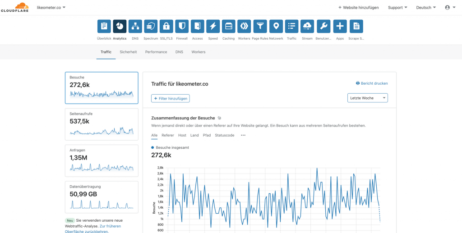Image resolution: width=462 pixels, height=233 pixels.
Task: Open the Benutzer wrench icon
Action: [x=324, y=26]
